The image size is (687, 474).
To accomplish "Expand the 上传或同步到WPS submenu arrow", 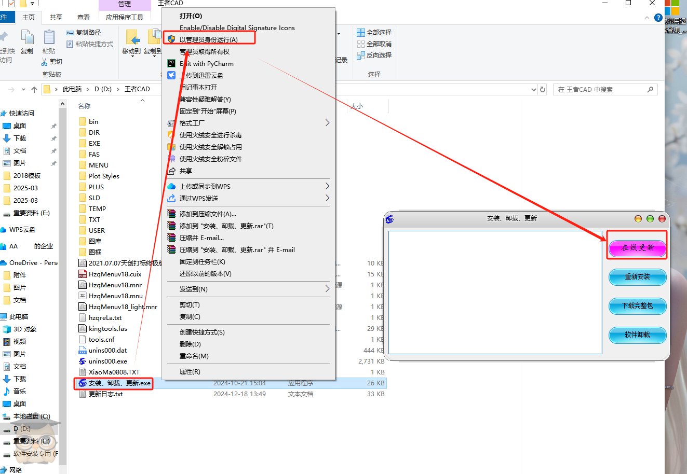I will [327, 186].
